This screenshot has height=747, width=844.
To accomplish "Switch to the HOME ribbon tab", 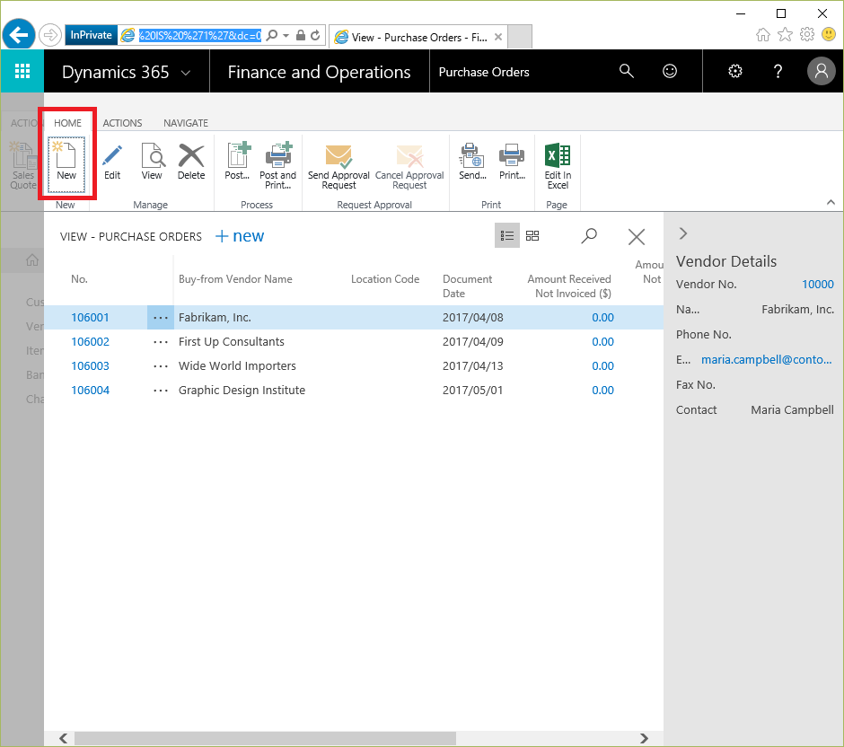I will click(67, 123).
